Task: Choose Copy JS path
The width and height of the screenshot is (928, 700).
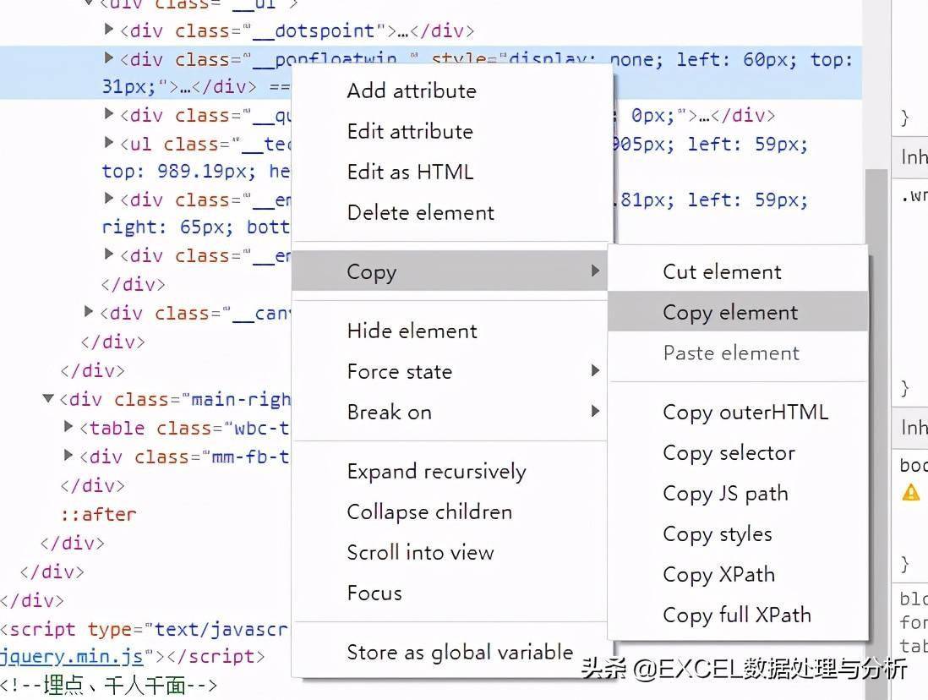Action: 738,494
